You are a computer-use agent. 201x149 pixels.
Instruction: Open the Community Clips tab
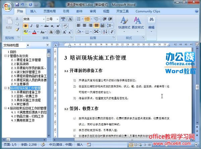point(148,11)
